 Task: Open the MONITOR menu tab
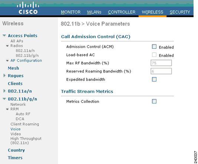(70, 12)
